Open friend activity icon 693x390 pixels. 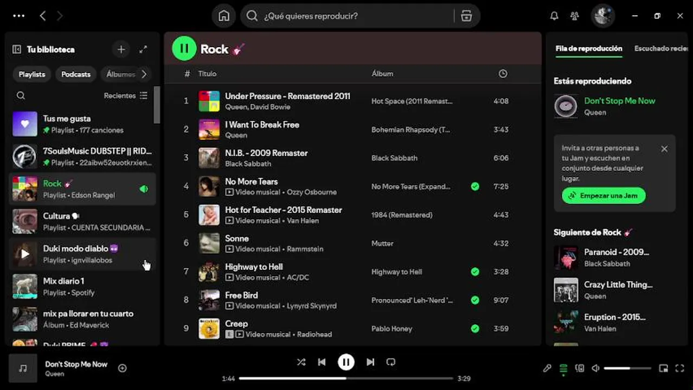pyautogui.click(x=575, y=16)
